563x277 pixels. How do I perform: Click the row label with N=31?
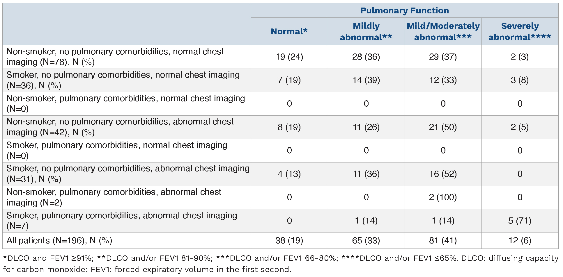click(x=128, y=174)
